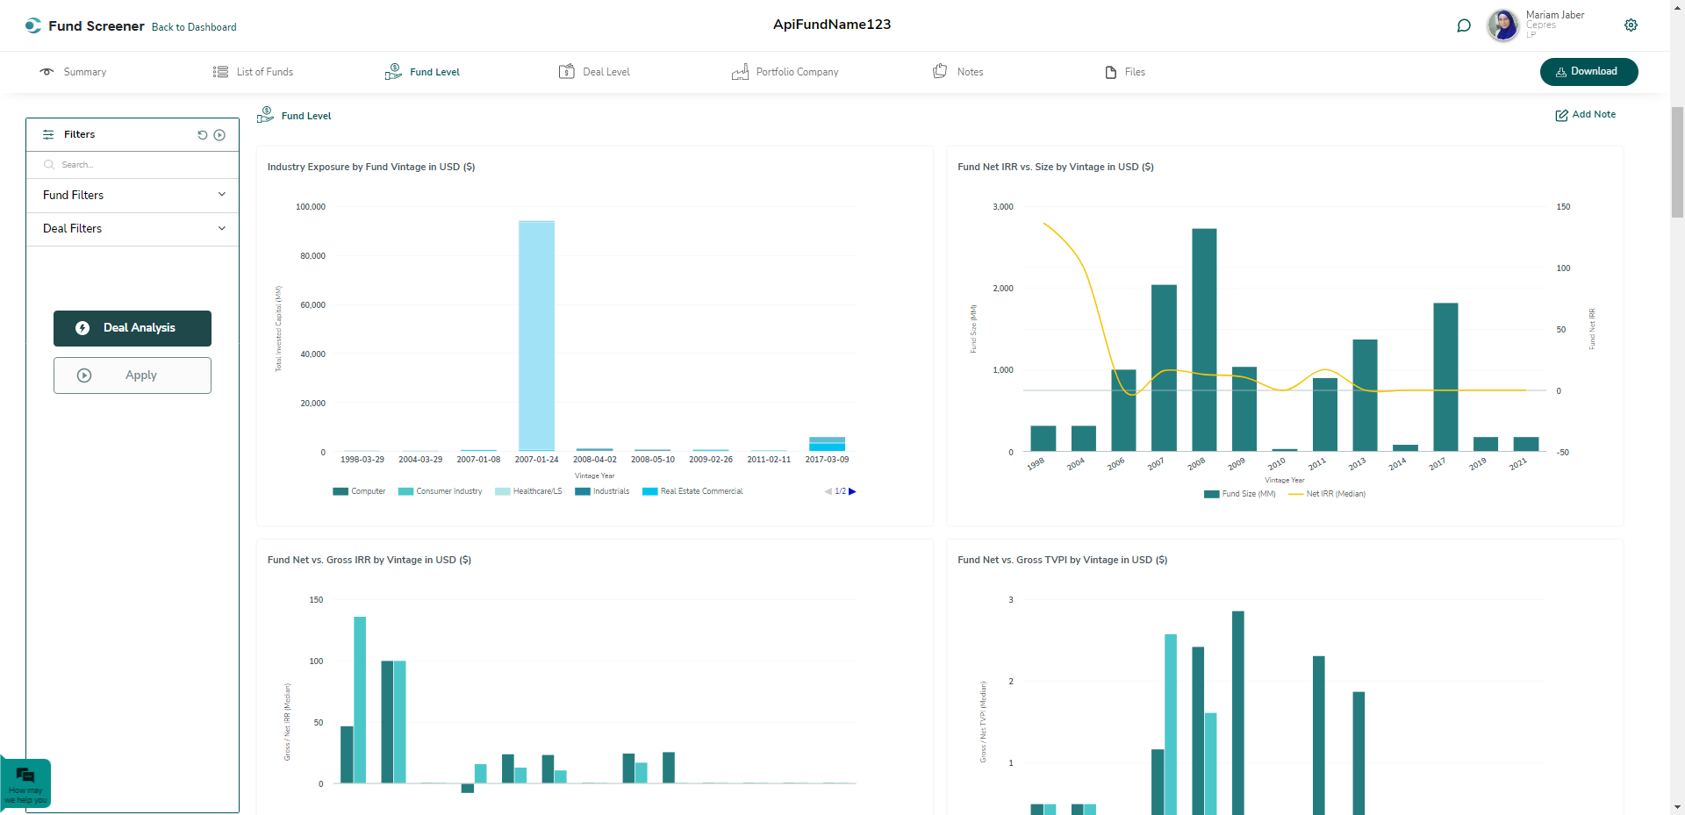Go to next legend page arrow
Viewport: 1685px width, 815px height.
click(852, 491)
